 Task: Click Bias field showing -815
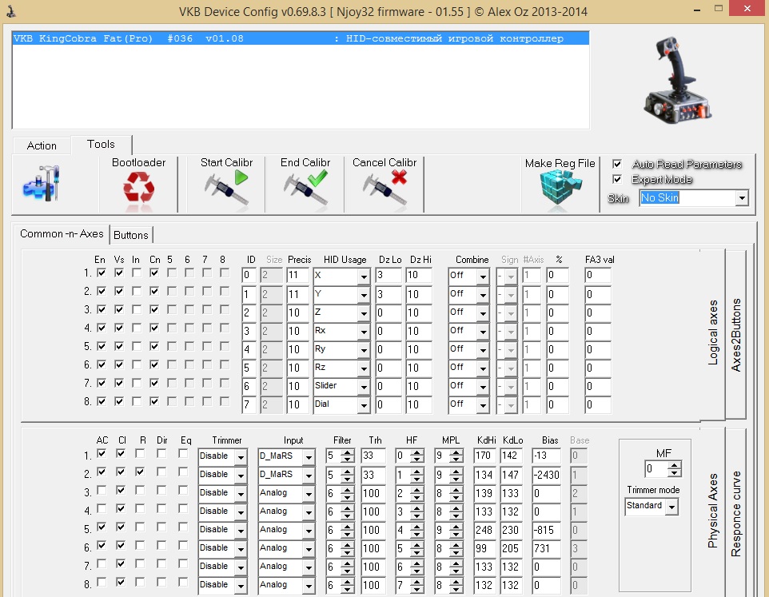546,530
